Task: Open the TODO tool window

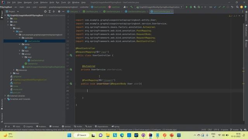Action: pyautogui.click(x=17, y=126)
